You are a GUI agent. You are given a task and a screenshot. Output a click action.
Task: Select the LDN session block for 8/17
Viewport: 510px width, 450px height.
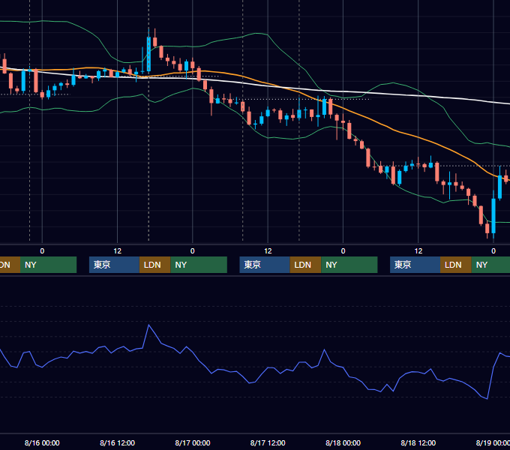pos(305,265)
